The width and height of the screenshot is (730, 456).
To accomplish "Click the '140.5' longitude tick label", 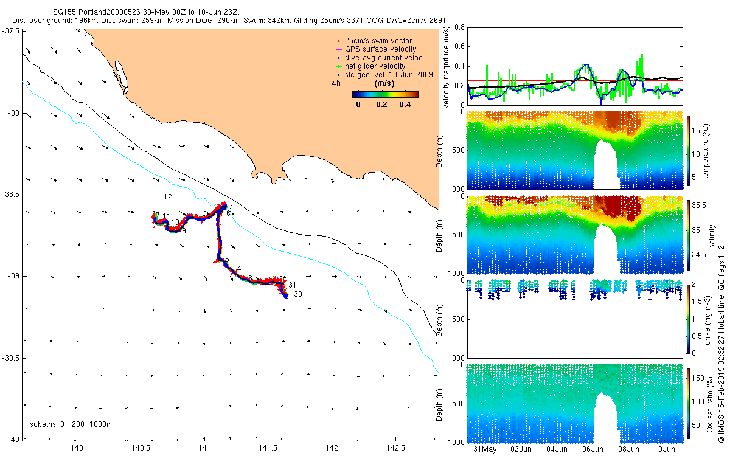I will point(141,449).
